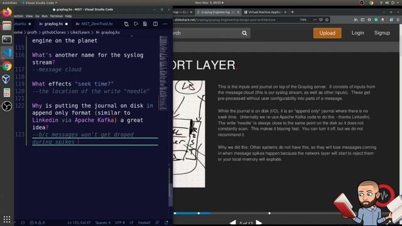Image resolution: width=402 pixels, height=226 pixels.
Task: Open the Firefox launcher in the dock
Action: (x=7, y=13)
